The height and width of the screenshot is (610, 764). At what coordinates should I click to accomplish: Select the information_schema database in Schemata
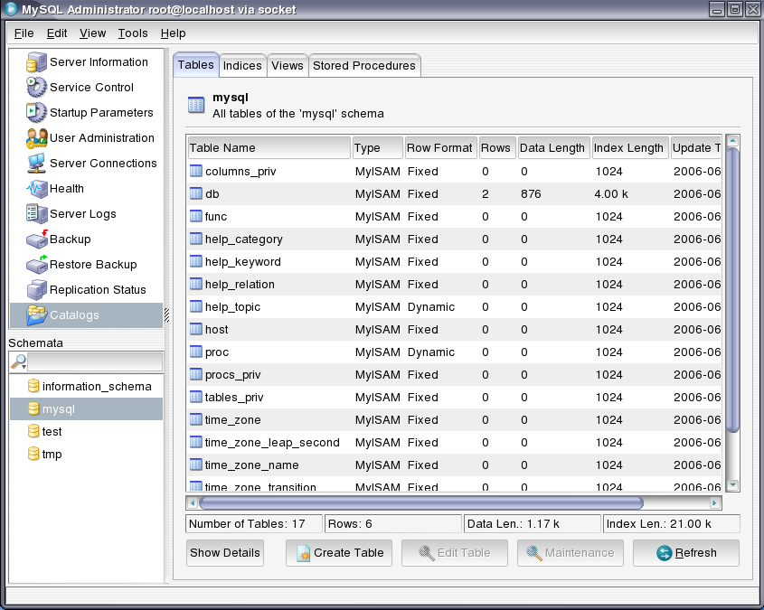tap(96, 387)
